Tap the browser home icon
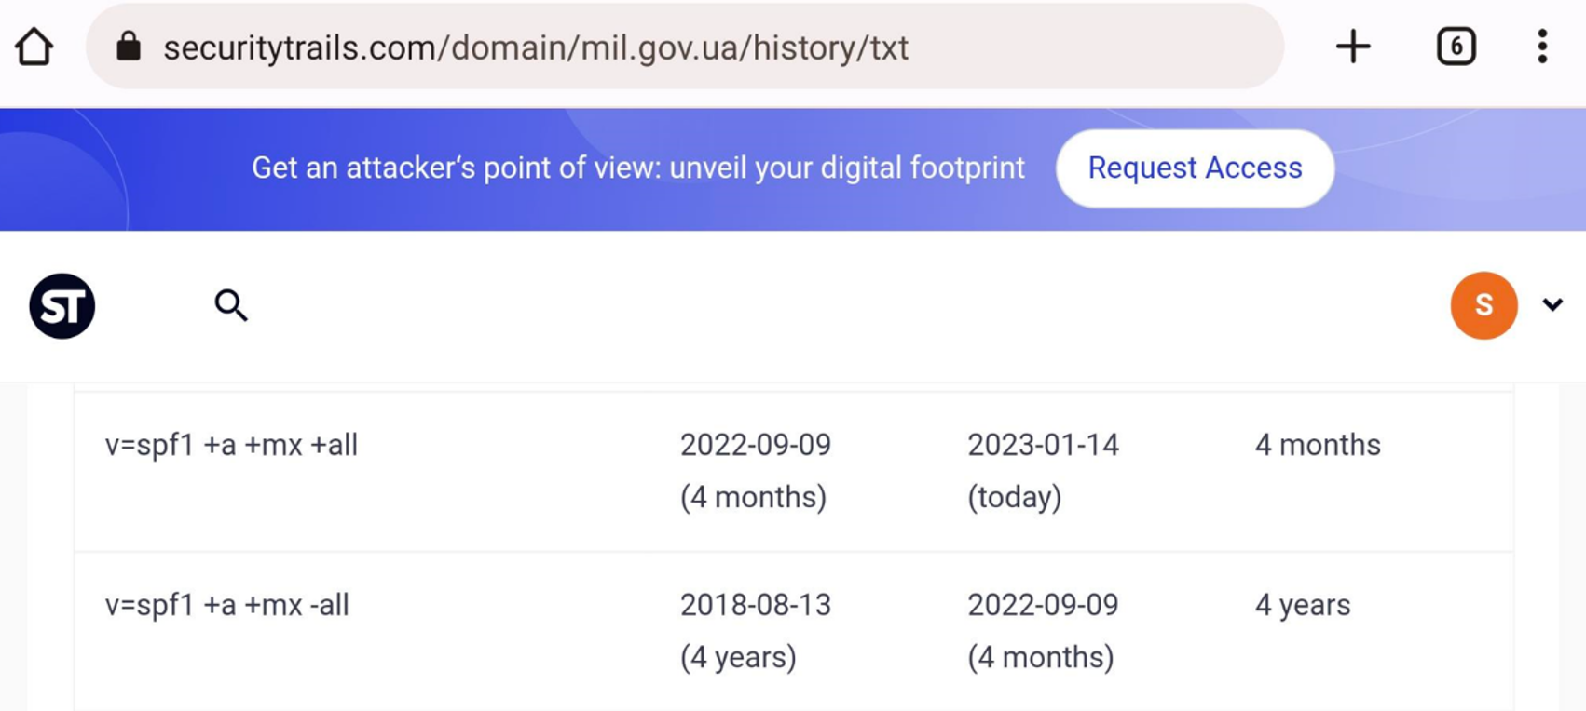 pos(34,47)
